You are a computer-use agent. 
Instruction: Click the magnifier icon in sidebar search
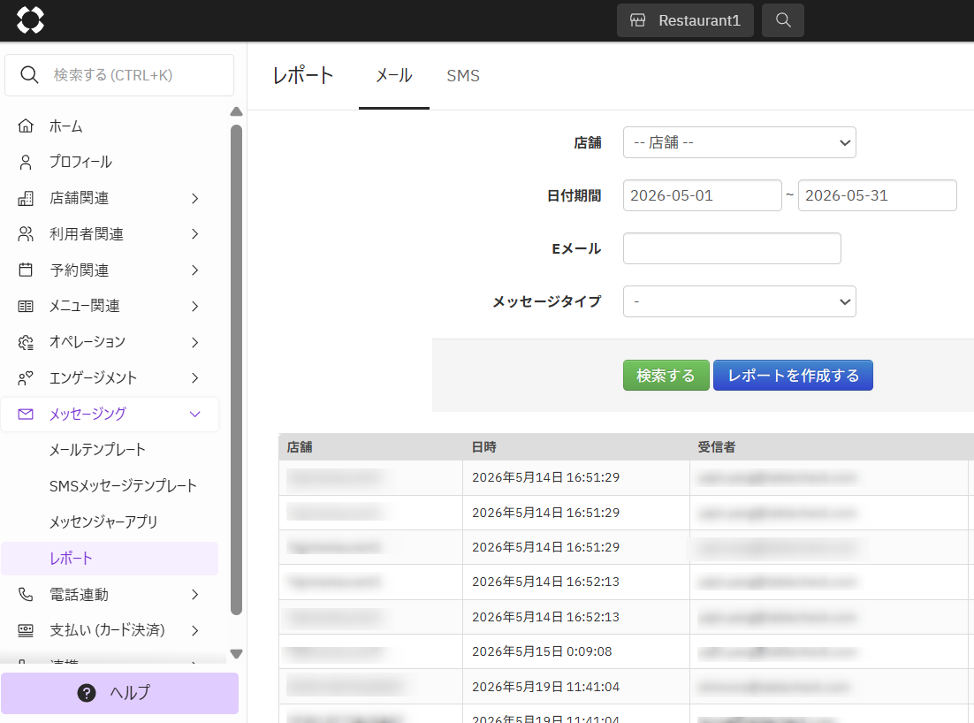coord(28,75)
